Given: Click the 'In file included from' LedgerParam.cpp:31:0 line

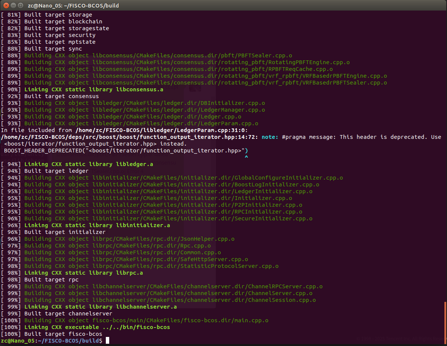Looking at the screenshot, I should tap(124, 130).
